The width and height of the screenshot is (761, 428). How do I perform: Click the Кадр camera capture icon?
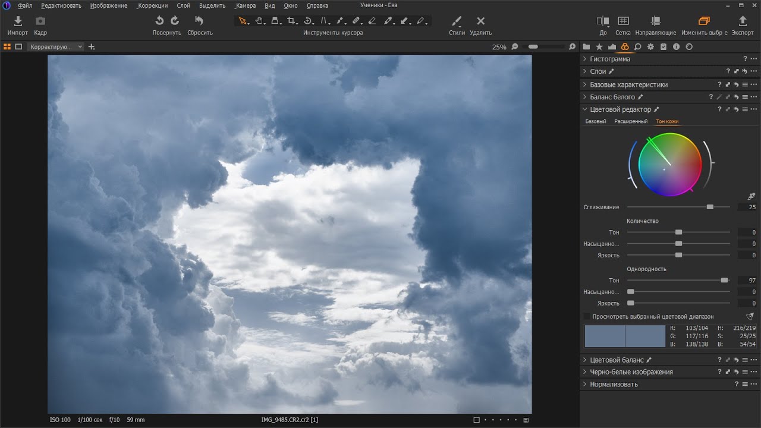pyautogui.click(x=40, y=21)
